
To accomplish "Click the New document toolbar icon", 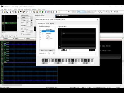I will pyautogui.click(x=2, y=12).
